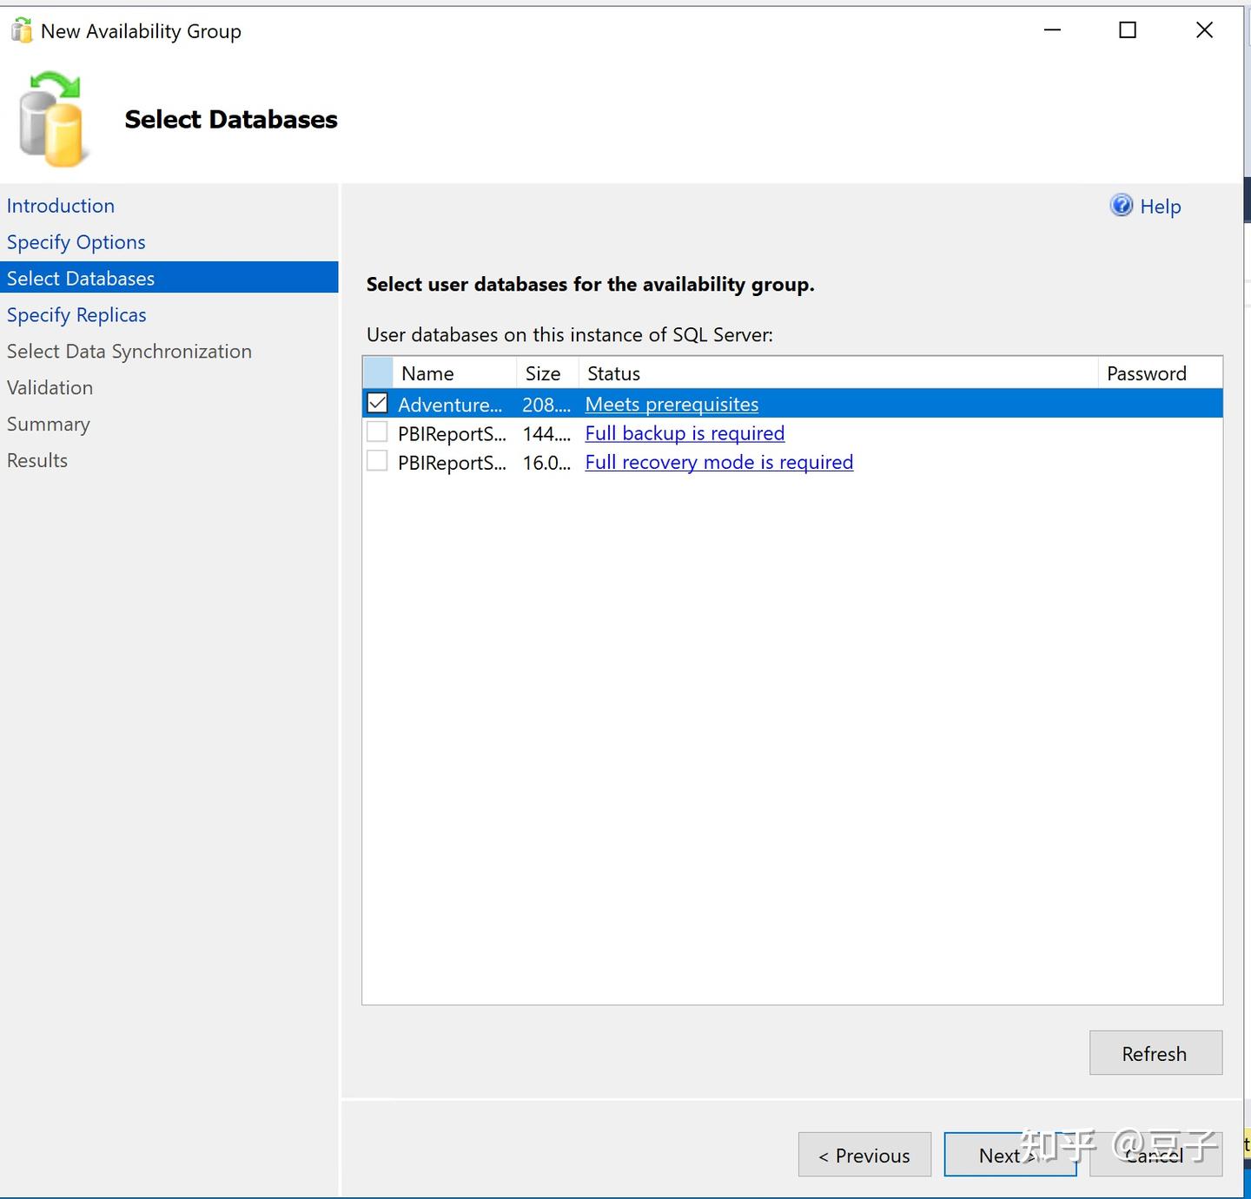
Task: Go to the Introduction step
Action: [x=60, y=205]
